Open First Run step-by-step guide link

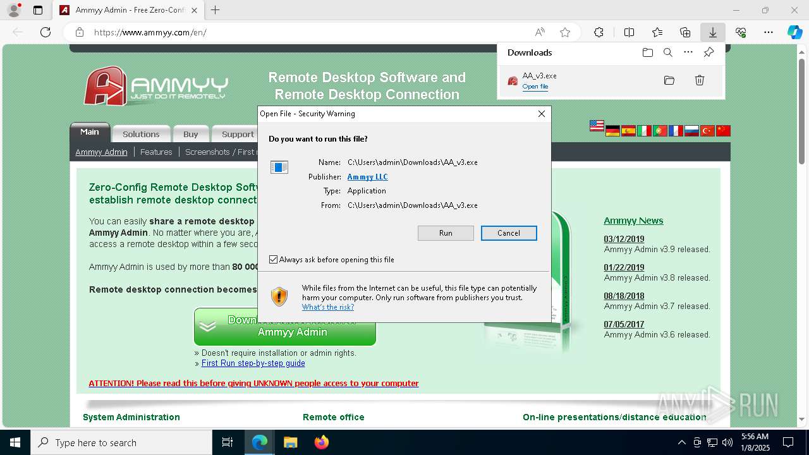tap(253, 363)
